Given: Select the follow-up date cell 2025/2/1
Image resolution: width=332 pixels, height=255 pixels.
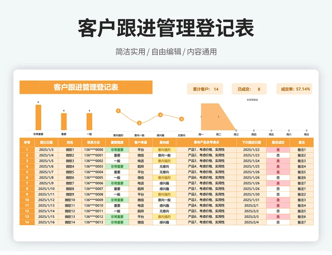Looking at the screenshot, I should click(x=251, y=206).
